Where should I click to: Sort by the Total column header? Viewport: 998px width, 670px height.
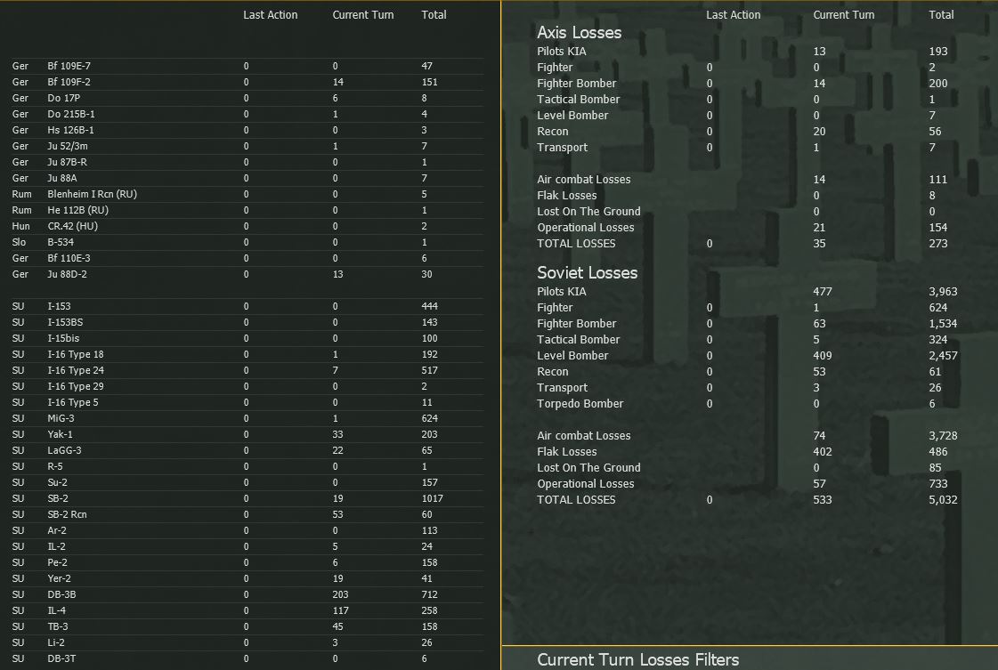(x=434, y=14)
